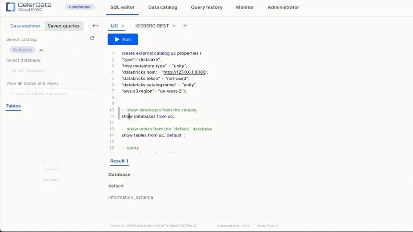Click the CelerData logo icon
The width and height of the screenshot is (413, 232).
pos(10,7)
